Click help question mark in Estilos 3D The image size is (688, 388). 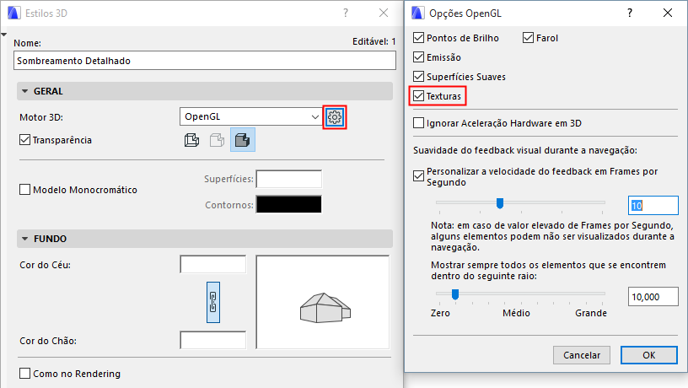346,13
